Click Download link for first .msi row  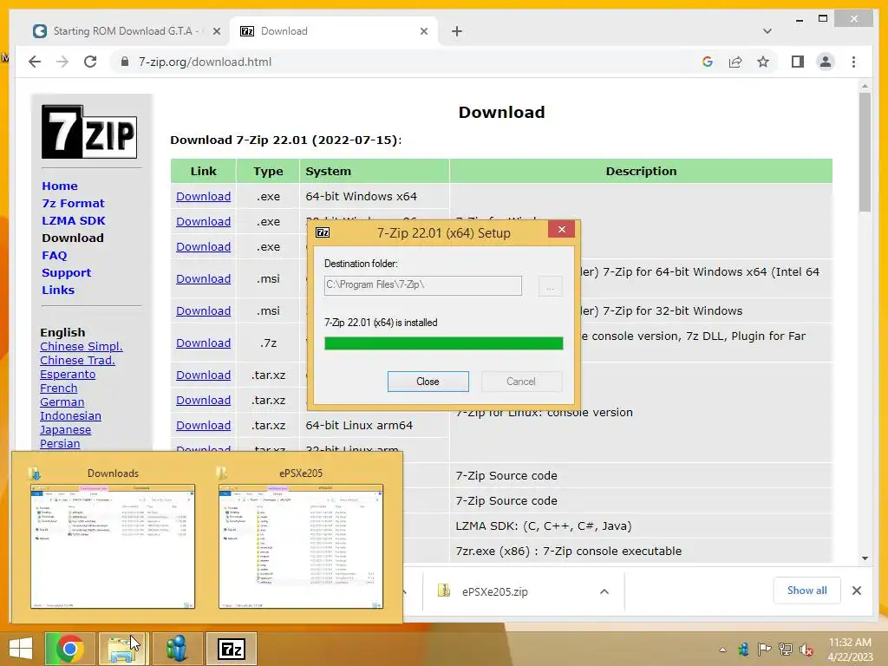203,278
